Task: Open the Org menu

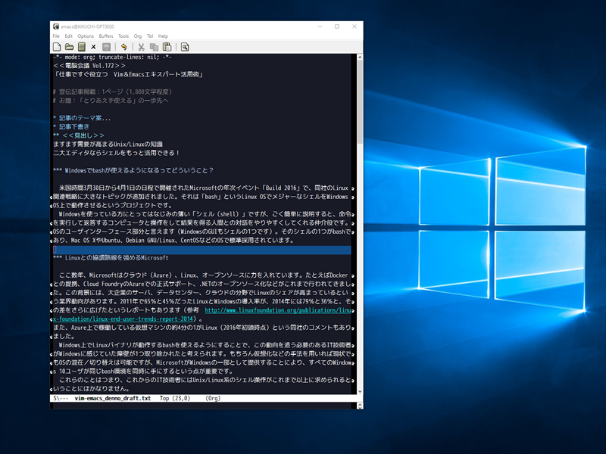Action: point(138,36)
